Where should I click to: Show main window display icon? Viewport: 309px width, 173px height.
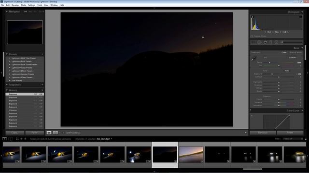[x=4, y=139]
